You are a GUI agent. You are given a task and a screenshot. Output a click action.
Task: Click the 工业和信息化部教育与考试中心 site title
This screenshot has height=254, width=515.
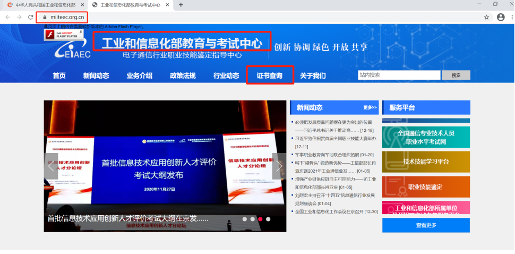[x=182, y=43]
